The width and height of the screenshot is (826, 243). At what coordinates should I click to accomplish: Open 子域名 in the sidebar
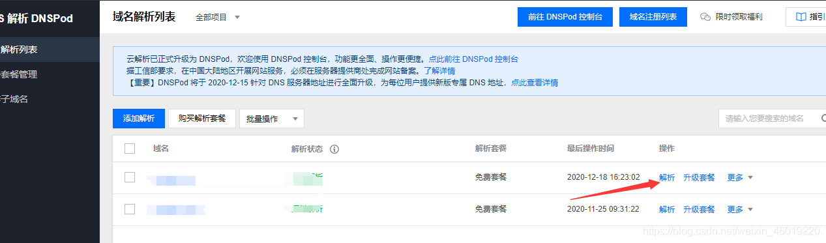click(x=50, y=99)
